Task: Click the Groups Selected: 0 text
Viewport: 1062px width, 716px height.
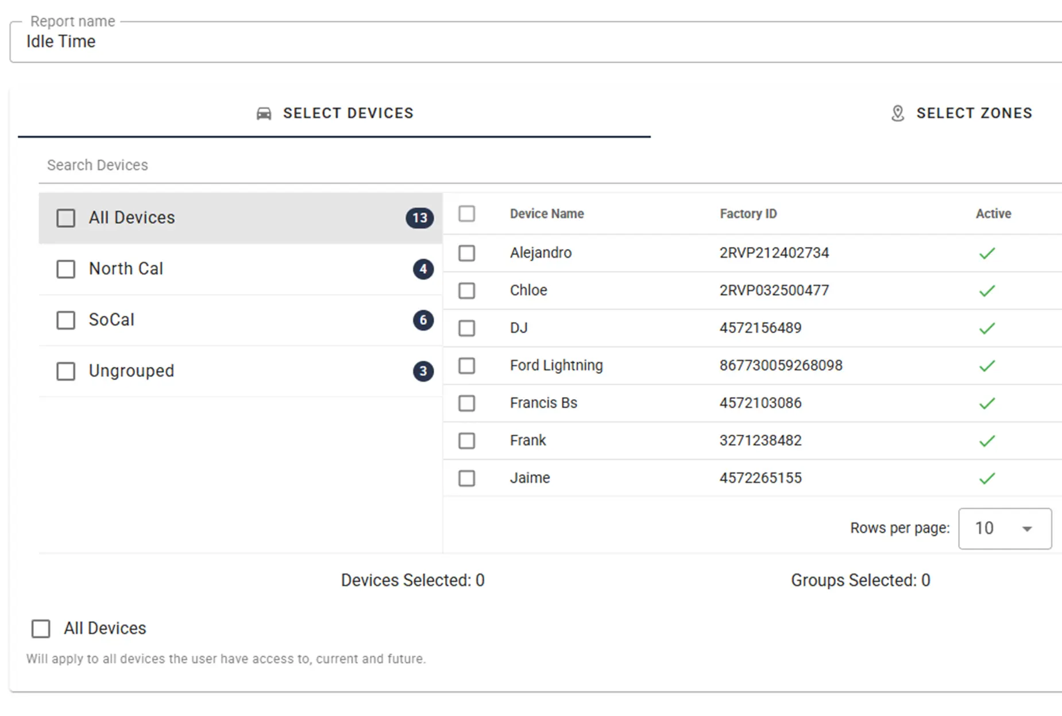Action: click(x=860, y=580)
